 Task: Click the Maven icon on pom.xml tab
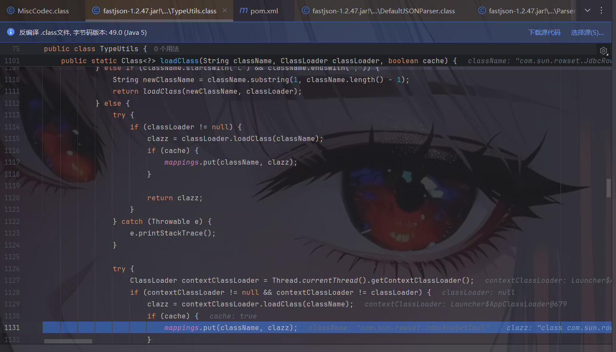point(244,11)
